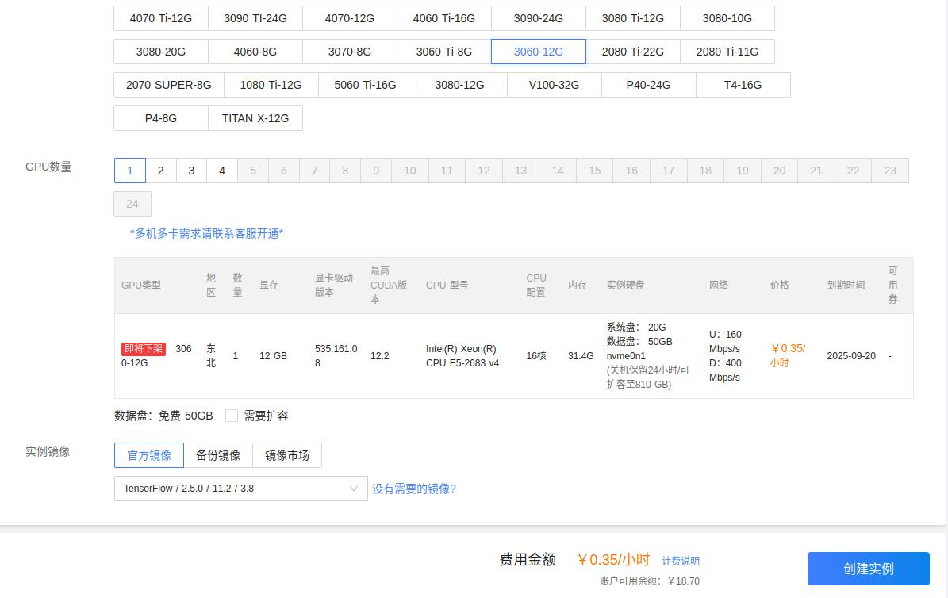Set GPU quantity to 1
The width and height of the screenshot is (948, 598).
[x=130, y=171]
